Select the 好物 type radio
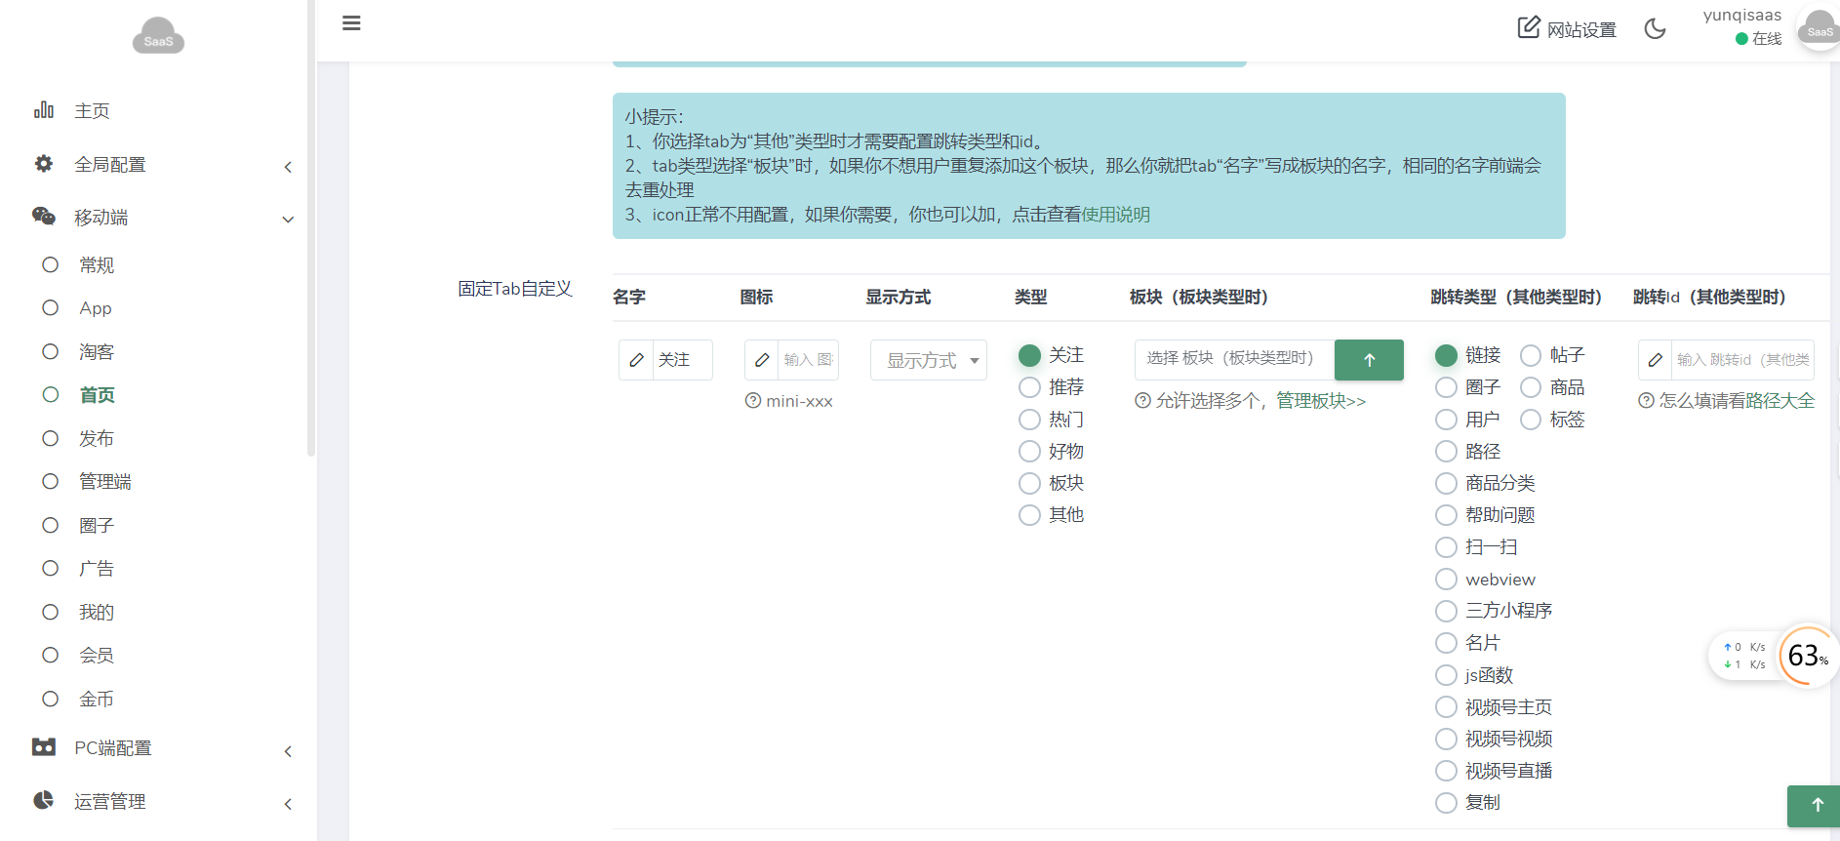 click(1029, 452)
